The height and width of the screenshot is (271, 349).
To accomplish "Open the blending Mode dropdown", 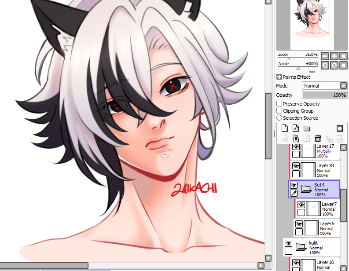I will click(x=324, y=86).
